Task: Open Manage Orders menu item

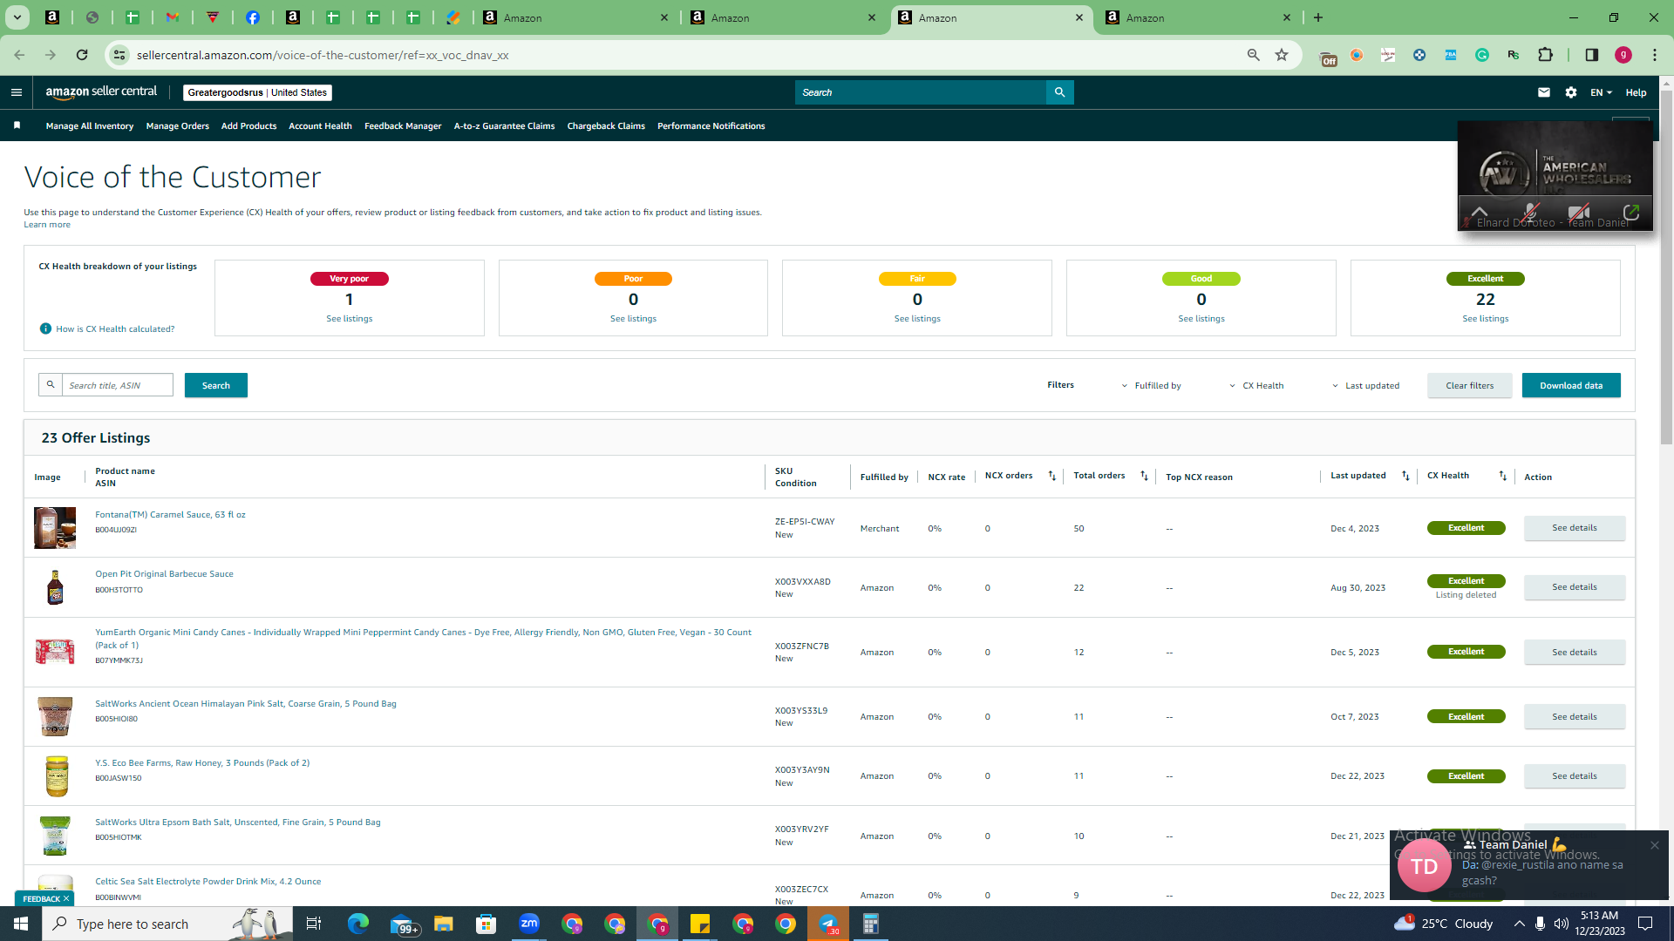Action: coord(178,126)
